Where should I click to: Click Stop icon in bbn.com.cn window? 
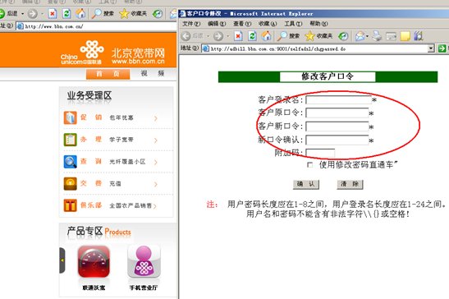(x=53, y=13)
